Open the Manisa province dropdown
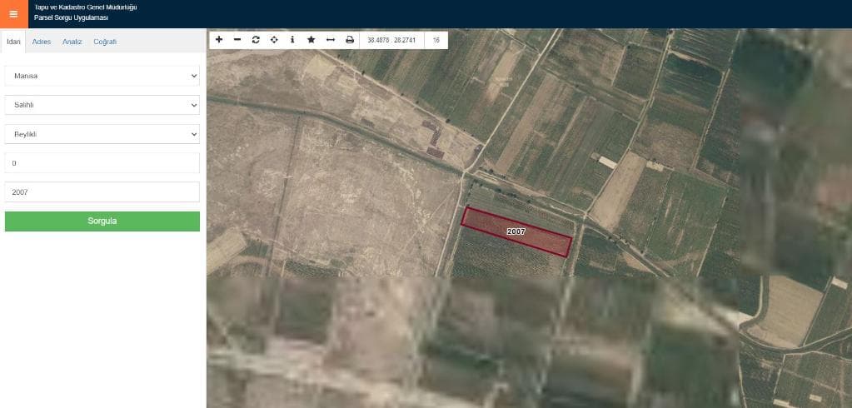852x408 pixels. [x=102, y=76]
